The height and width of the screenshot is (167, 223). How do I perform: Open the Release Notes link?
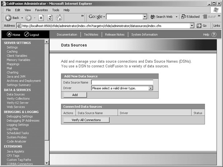(115, 34)
